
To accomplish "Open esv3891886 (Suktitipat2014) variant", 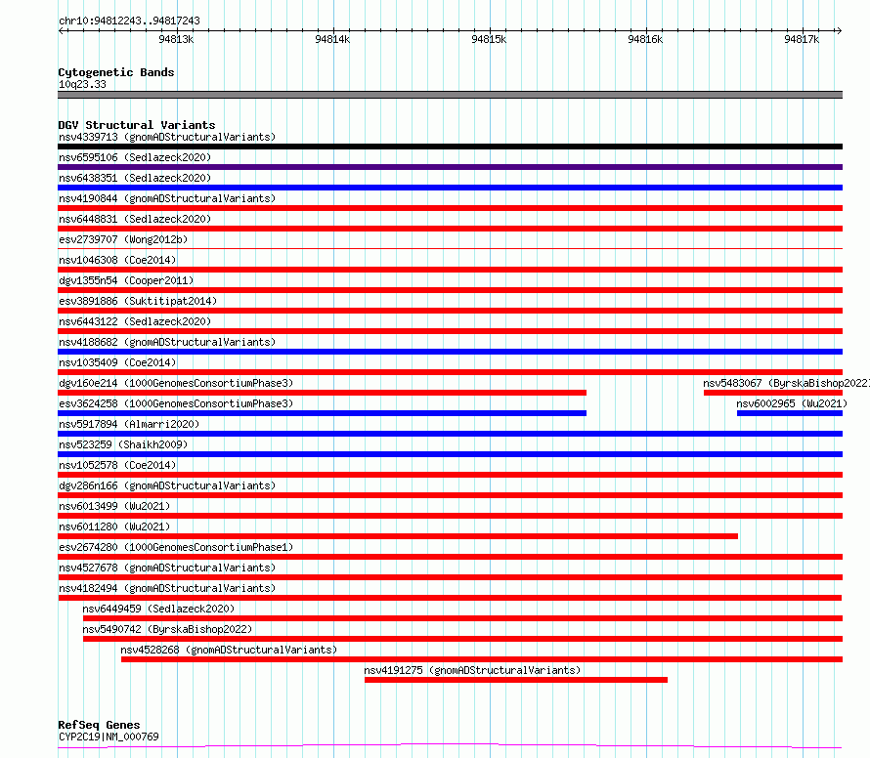I will (138, 301).
